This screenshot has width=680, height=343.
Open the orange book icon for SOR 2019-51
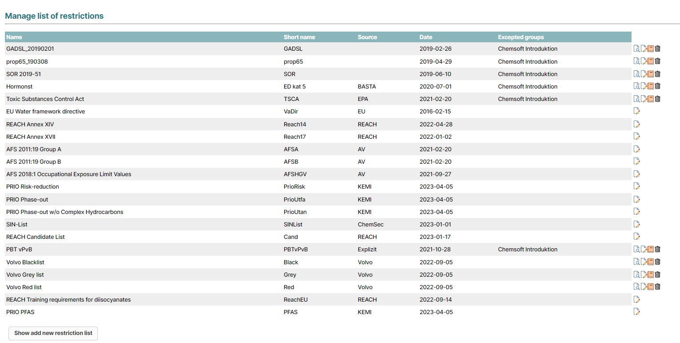(x=650, y=74)
